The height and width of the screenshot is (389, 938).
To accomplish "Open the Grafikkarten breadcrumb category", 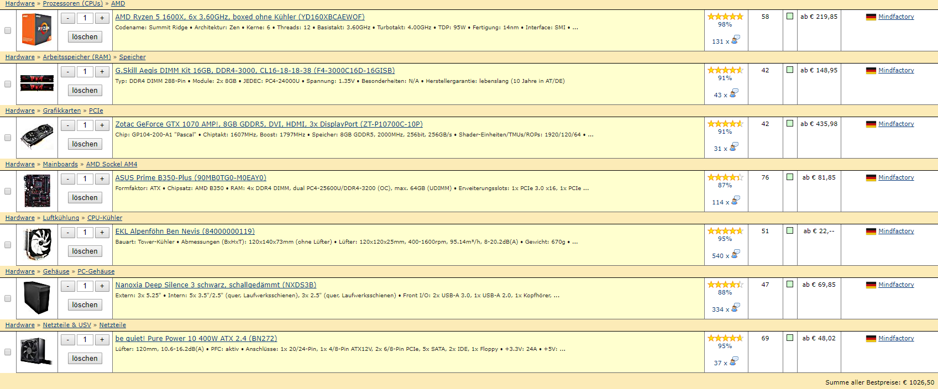I will pyautogui.click(x=62, y=111).
